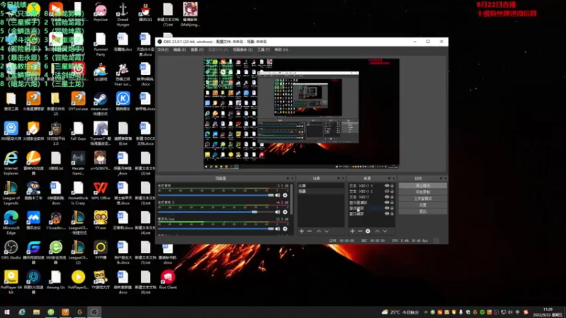Open League of Legends desktop shortcut
This screenshot has height=318, width=566.
pos(11,189)
